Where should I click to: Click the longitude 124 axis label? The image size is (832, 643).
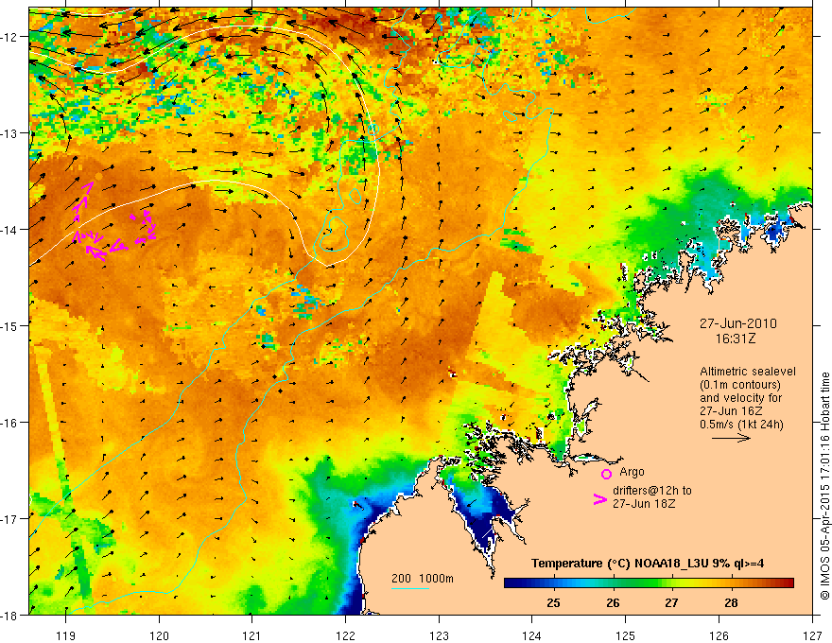[532, 635]
